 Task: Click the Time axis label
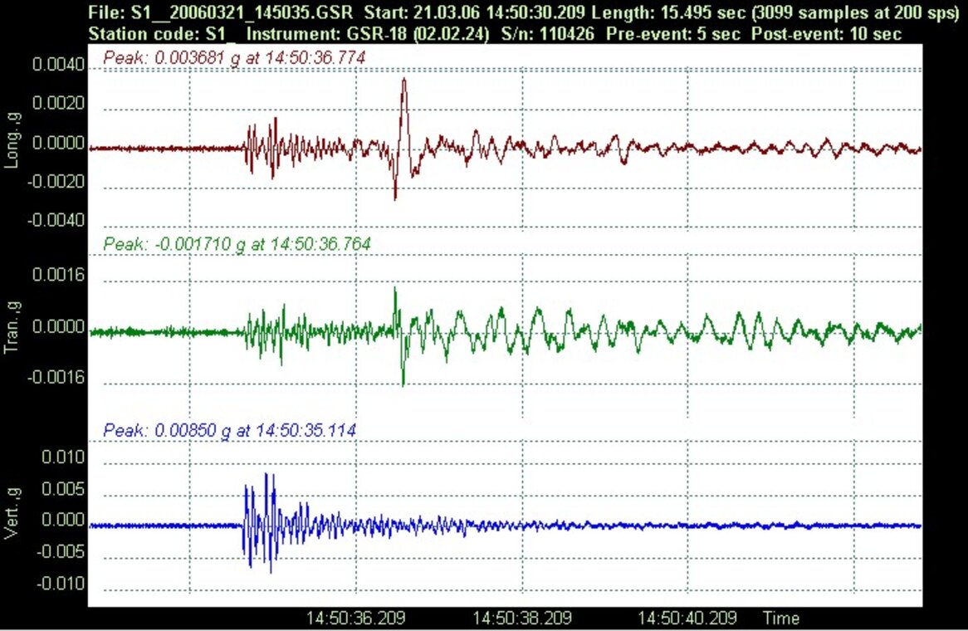(x=781, y=618)
